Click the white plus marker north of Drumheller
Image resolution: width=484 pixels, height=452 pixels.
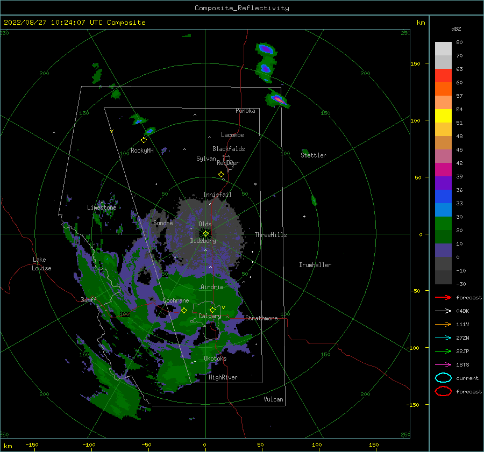click(x=304, y=216)
